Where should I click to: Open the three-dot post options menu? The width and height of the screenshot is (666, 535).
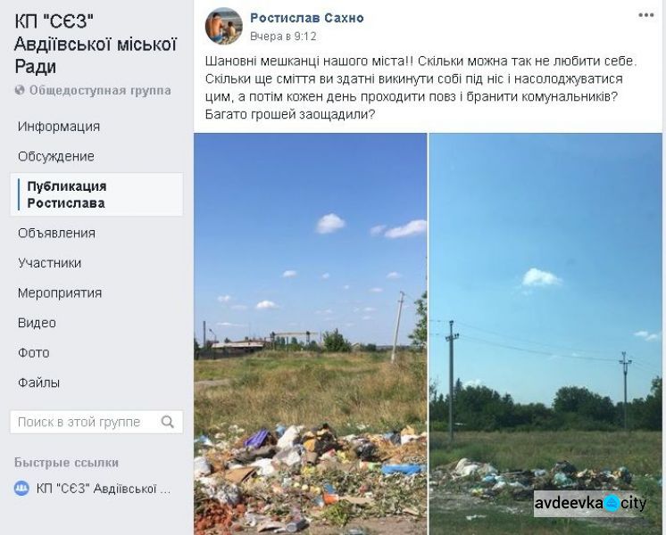pyautogui.click(x=645, y=15)
